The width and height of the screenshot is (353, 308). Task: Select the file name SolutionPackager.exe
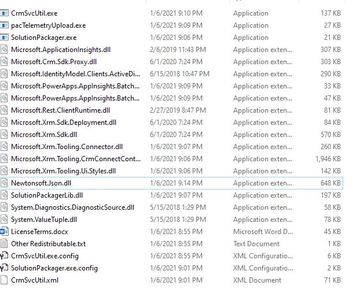tap(44, 38)
